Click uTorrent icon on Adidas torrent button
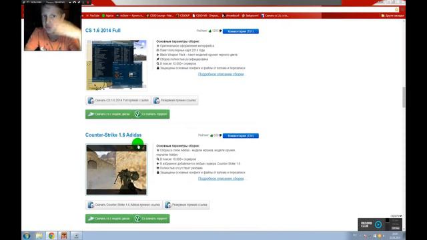 coord(137,219)
